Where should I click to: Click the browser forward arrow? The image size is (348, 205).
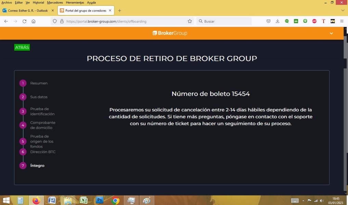[15, 21]
